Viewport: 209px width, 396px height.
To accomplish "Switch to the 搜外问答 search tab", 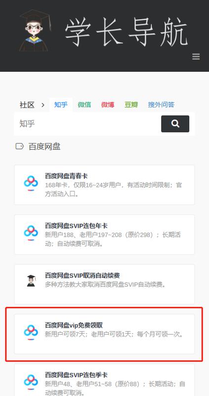I will (161, 104).
